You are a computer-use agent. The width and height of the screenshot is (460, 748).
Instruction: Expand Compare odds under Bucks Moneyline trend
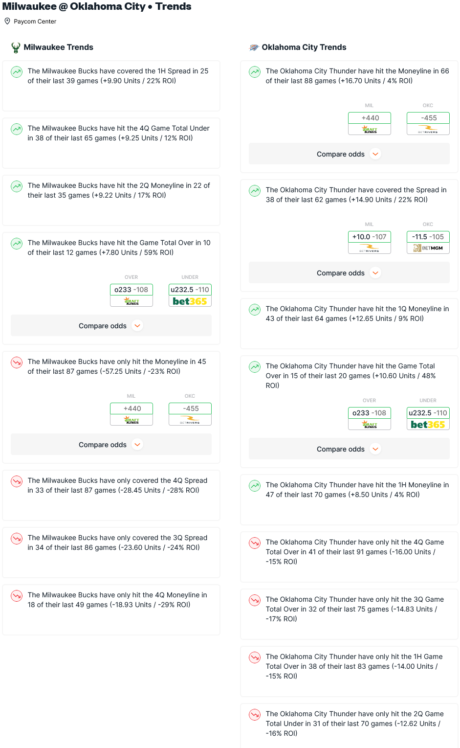111,445
